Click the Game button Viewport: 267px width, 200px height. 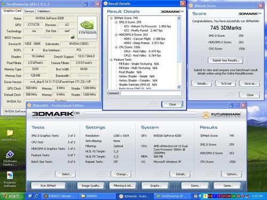227,186
